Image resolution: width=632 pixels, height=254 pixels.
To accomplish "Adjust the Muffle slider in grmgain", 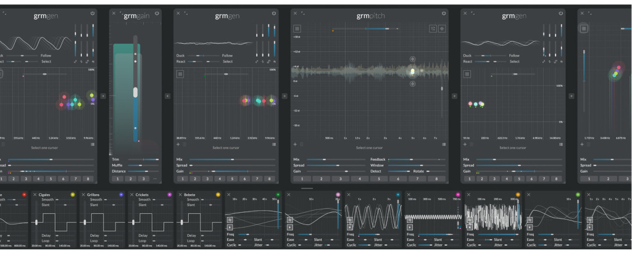I will 143,165.
